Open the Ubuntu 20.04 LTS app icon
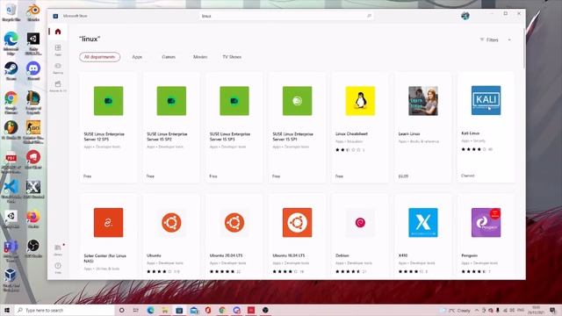Image resolution: width=562 pixels, height=316 pixels. click(234, 222)
